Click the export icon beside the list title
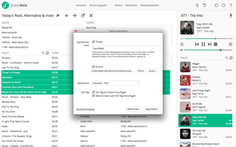 tap(83, 15)
